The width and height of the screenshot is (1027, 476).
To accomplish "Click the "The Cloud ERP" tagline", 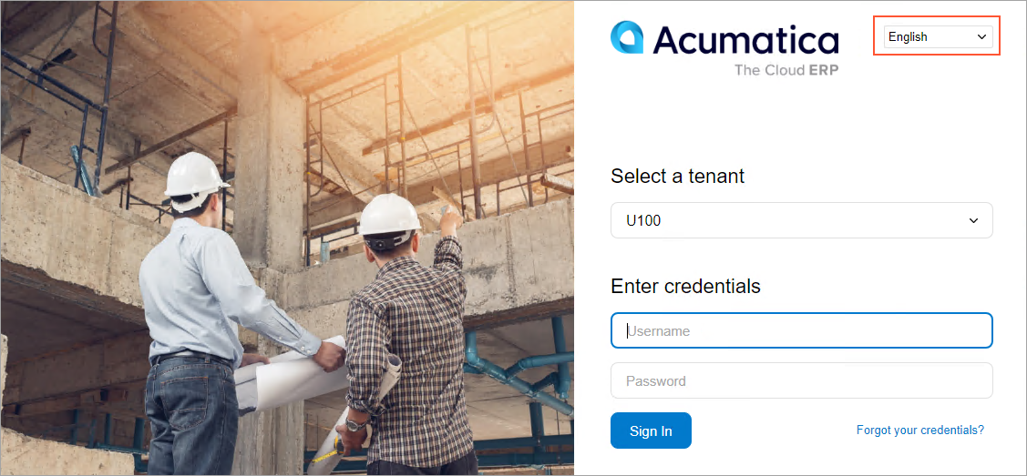I will [x=786, y=70].
